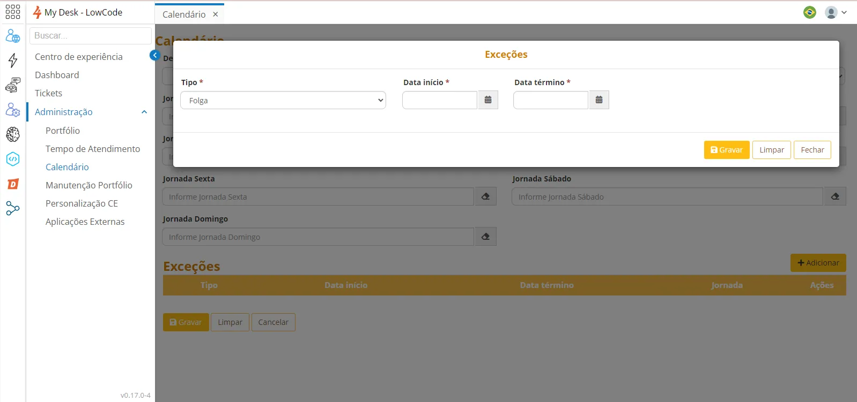Click the Data término date field
857x402 pixels.
(551, 100)
